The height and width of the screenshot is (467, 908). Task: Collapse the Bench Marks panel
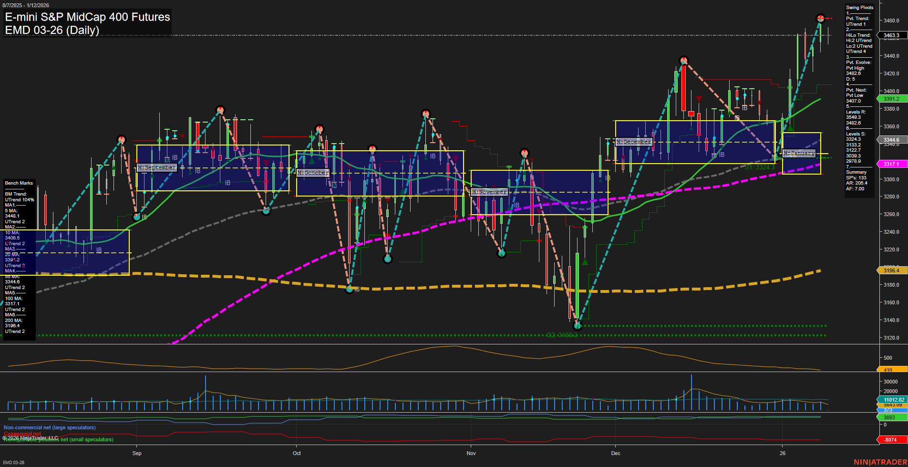click(x=18, y=183)
